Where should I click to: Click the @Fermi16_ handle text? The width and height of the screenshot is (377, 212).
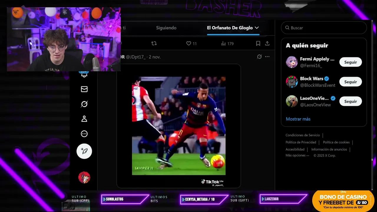point(311,65)
